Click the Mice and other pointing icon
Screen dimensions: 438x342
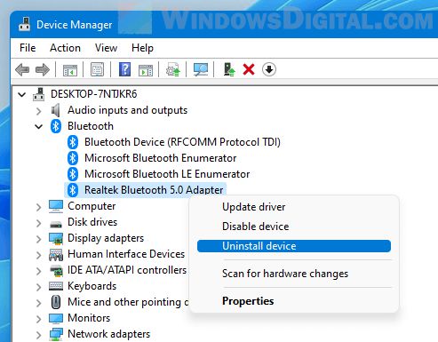click(x=56, y=302)
